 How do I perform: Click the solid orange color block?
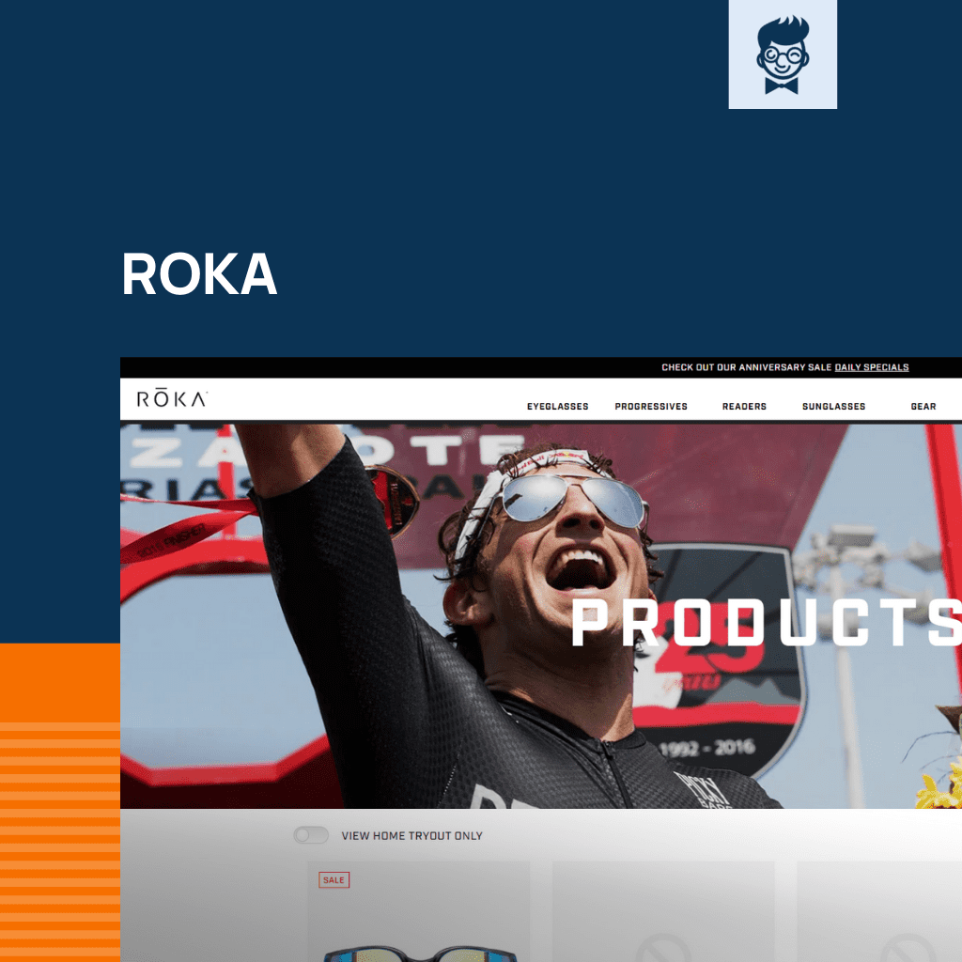tap(60, 682)
